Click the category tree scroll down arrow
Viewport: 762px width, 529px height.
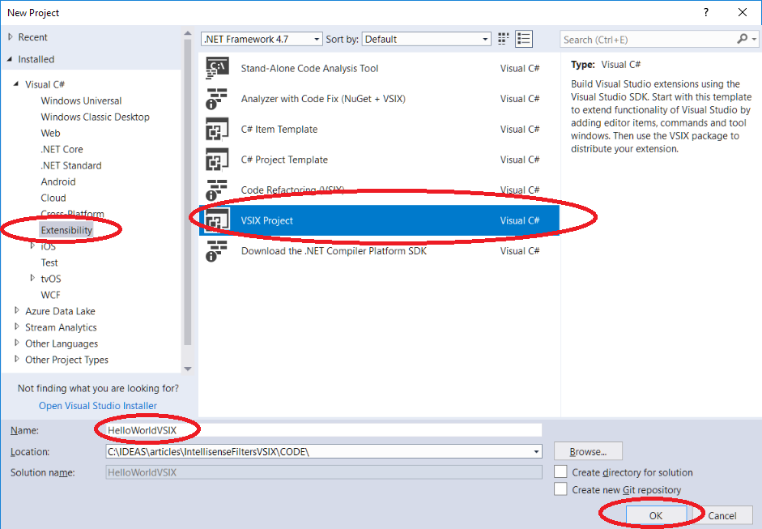pos(188,369)
